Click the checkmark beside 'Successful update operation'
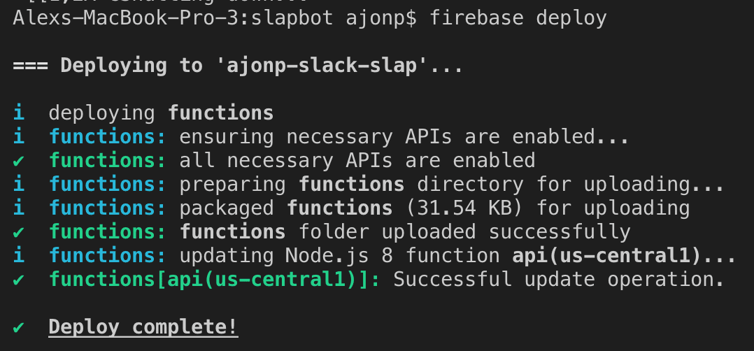Image resolution: width=754 pixels, height=351 pixels. tap(18, 280)
